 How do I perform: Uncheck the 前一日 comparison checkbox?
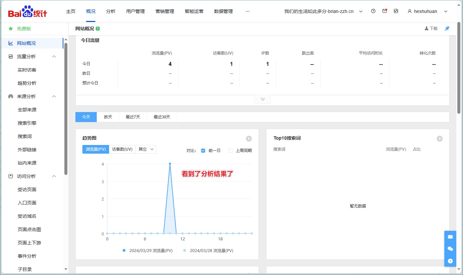point(203,150)
